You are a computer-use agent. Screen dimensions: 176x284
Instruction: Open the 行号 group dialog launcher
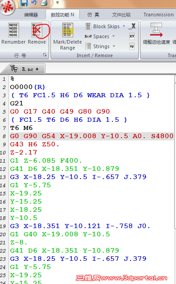pos(45,55)
